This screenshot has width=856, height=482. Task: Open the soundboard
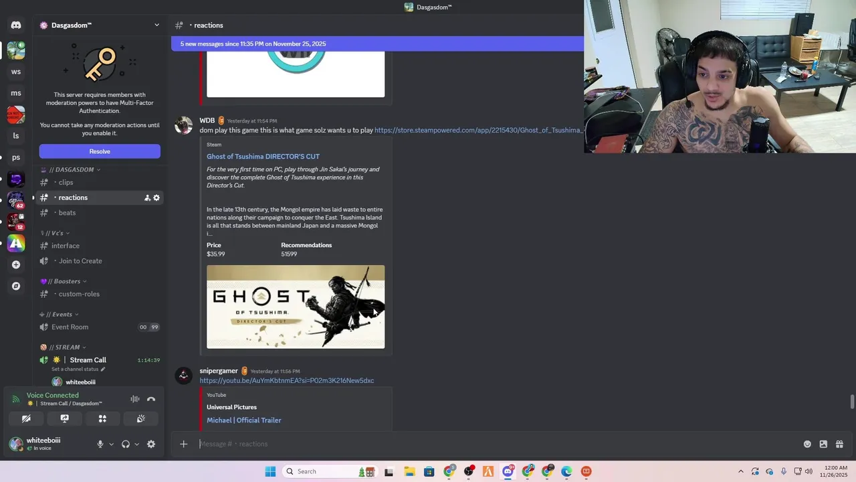141,418
